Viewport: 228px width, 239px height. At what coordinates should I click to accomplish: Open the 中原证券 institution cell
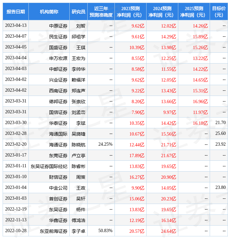[58, 26]
